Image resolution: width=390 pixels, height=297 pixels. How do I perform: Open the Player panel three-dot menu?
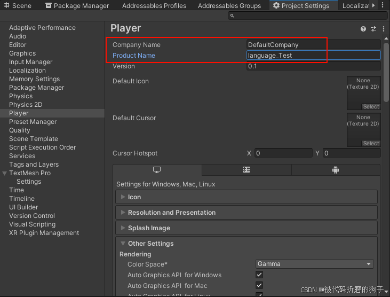(383, 29)
